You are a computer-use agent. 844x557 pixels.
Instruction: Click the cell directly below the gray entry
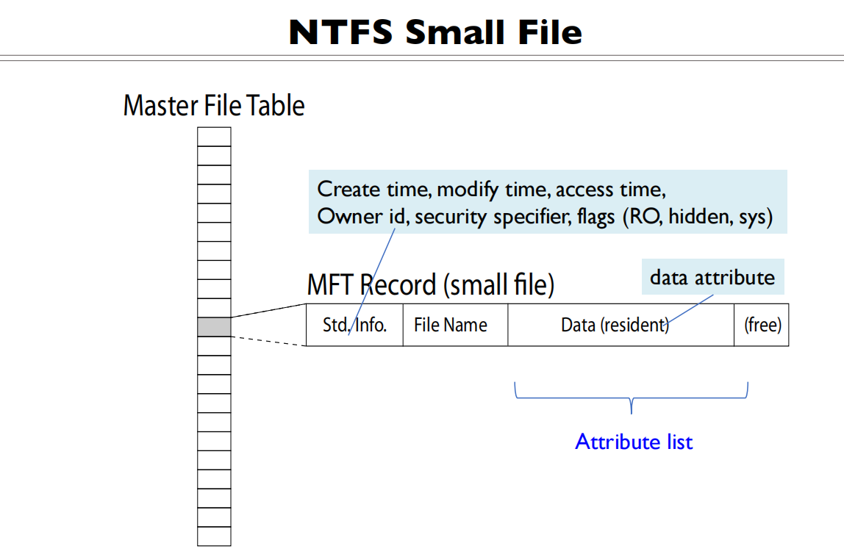(214, 346)
